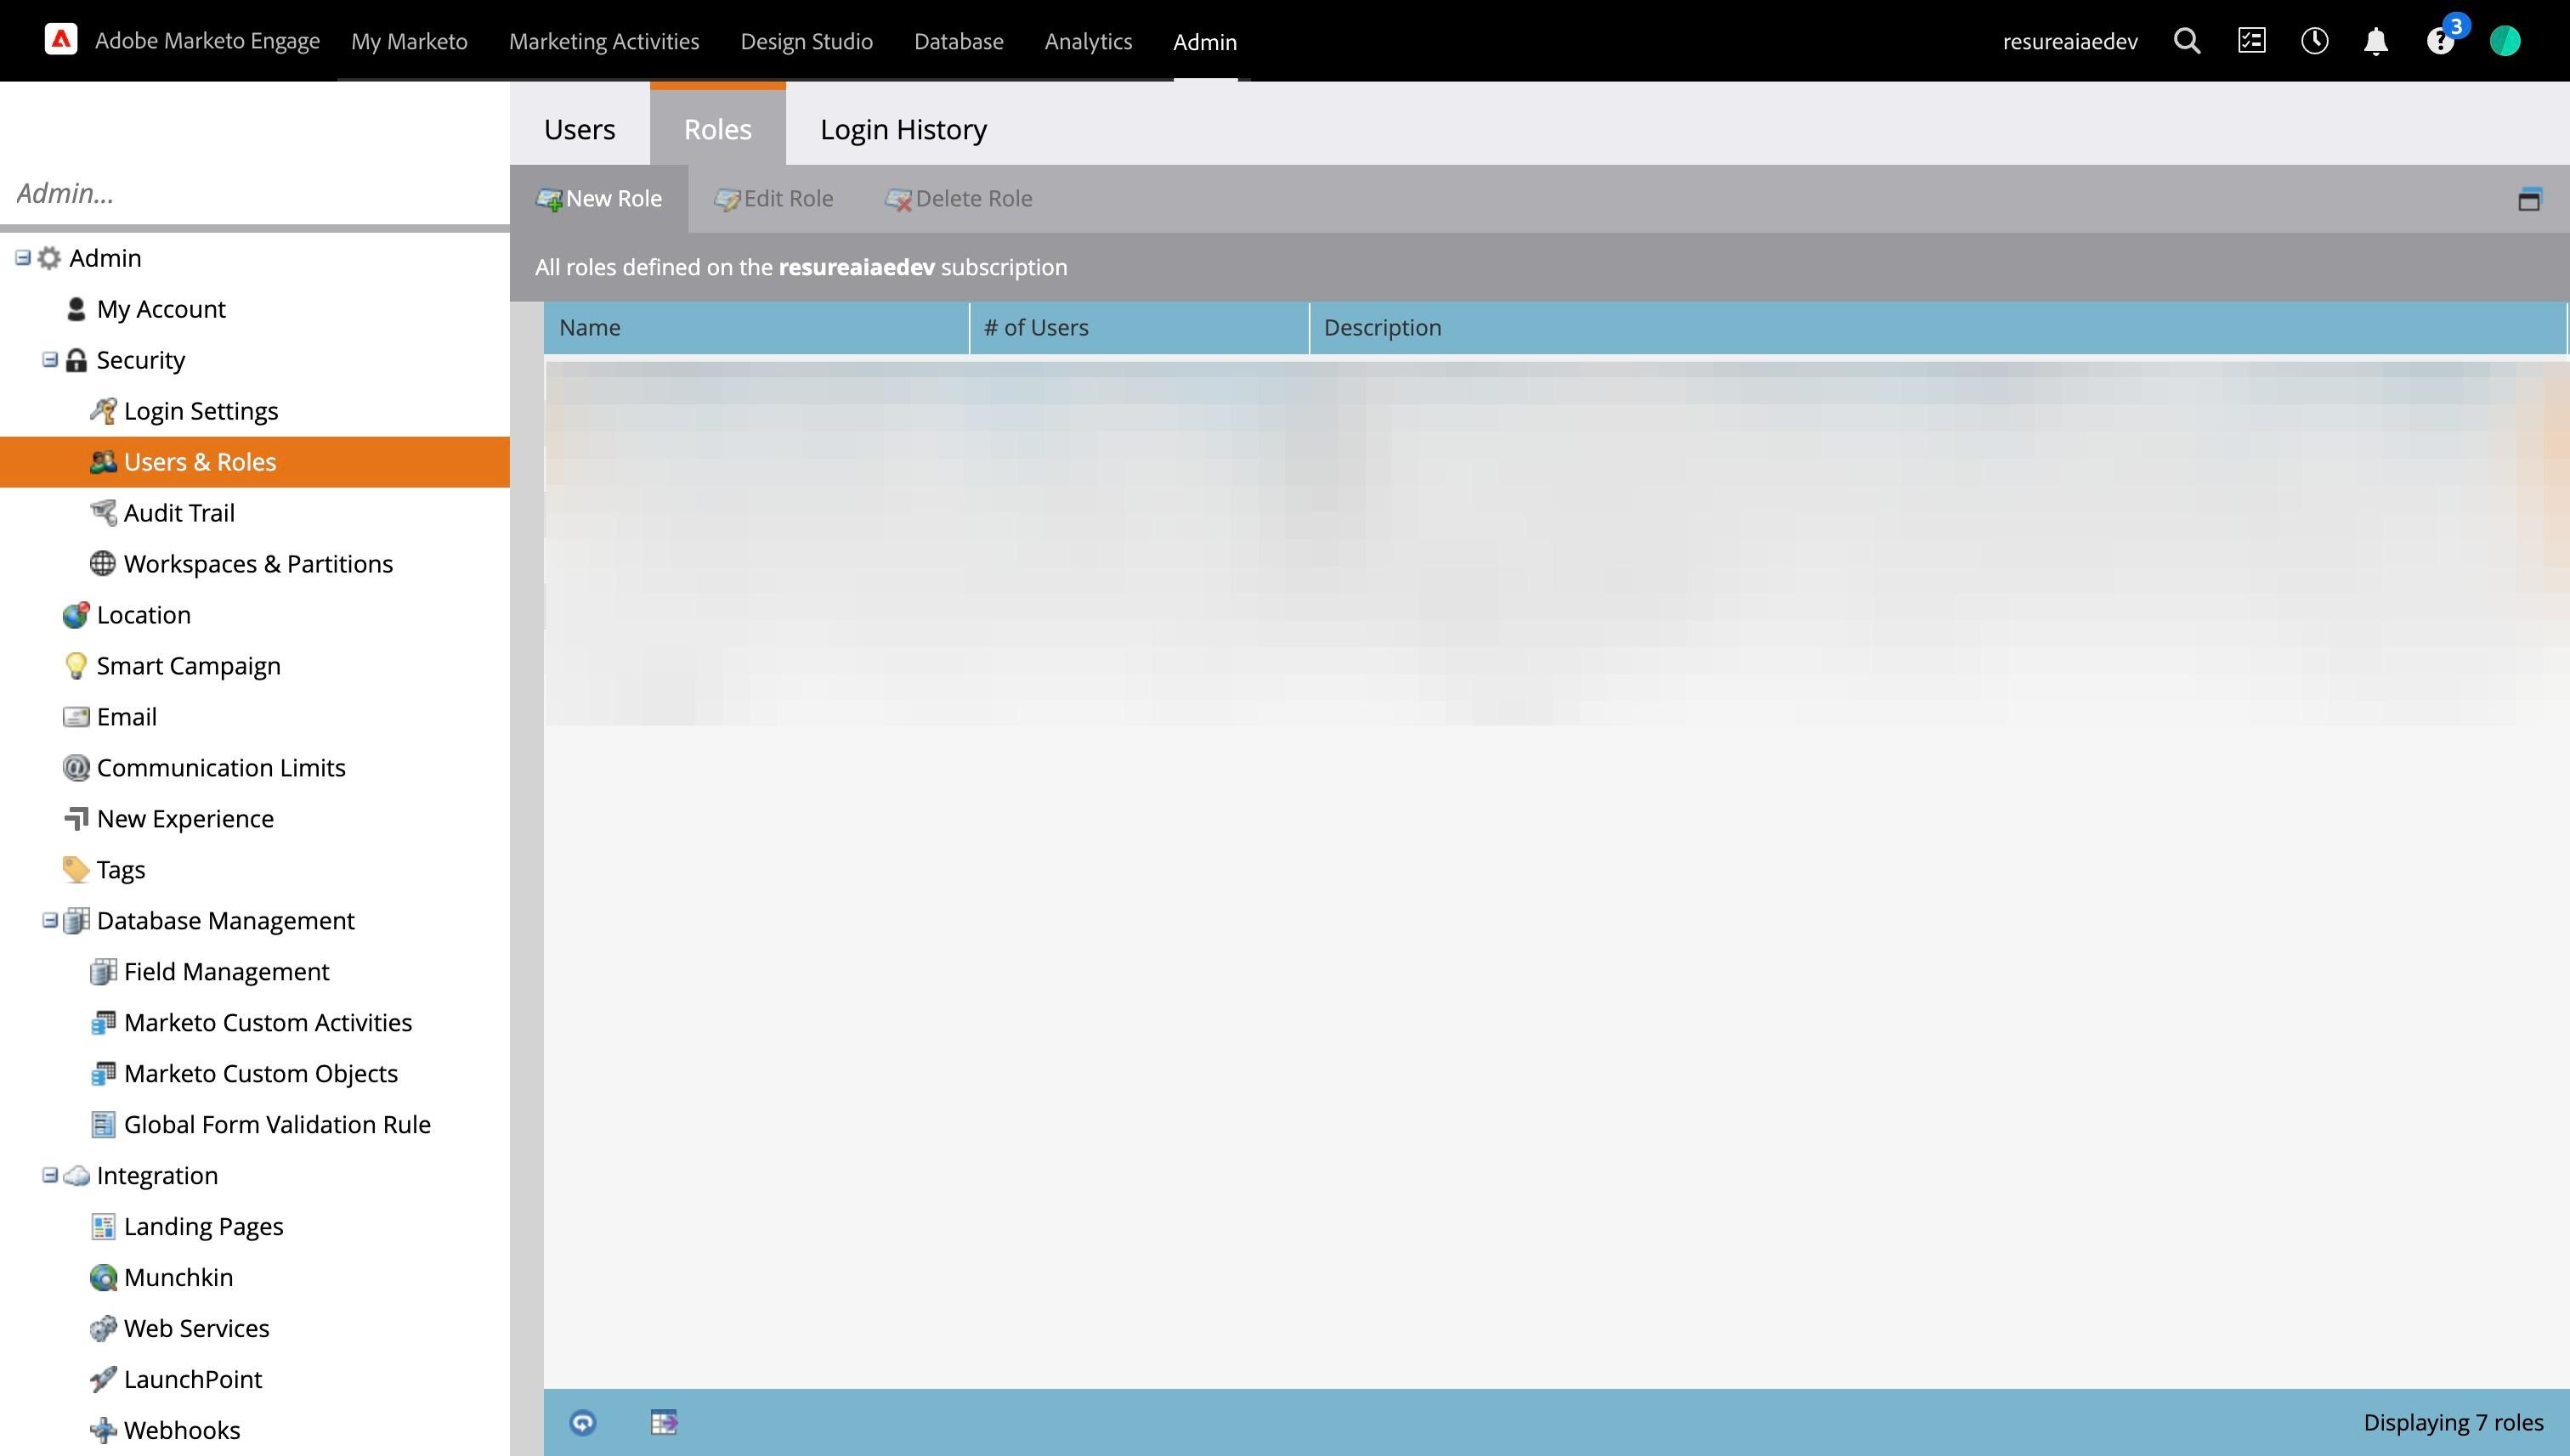
Task: Click the Admin search input field
Action: tap(254, 193)
